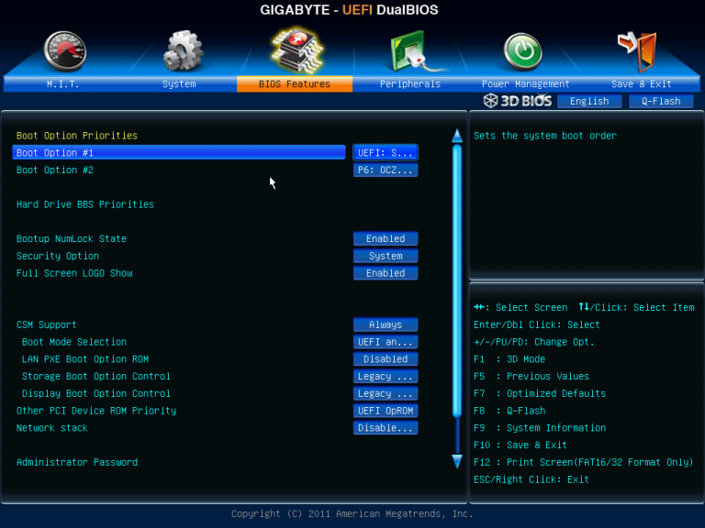Open Display Boot Option Control Legacy value
The height and width of the screenshot is (528, 705).
[386, 394]
